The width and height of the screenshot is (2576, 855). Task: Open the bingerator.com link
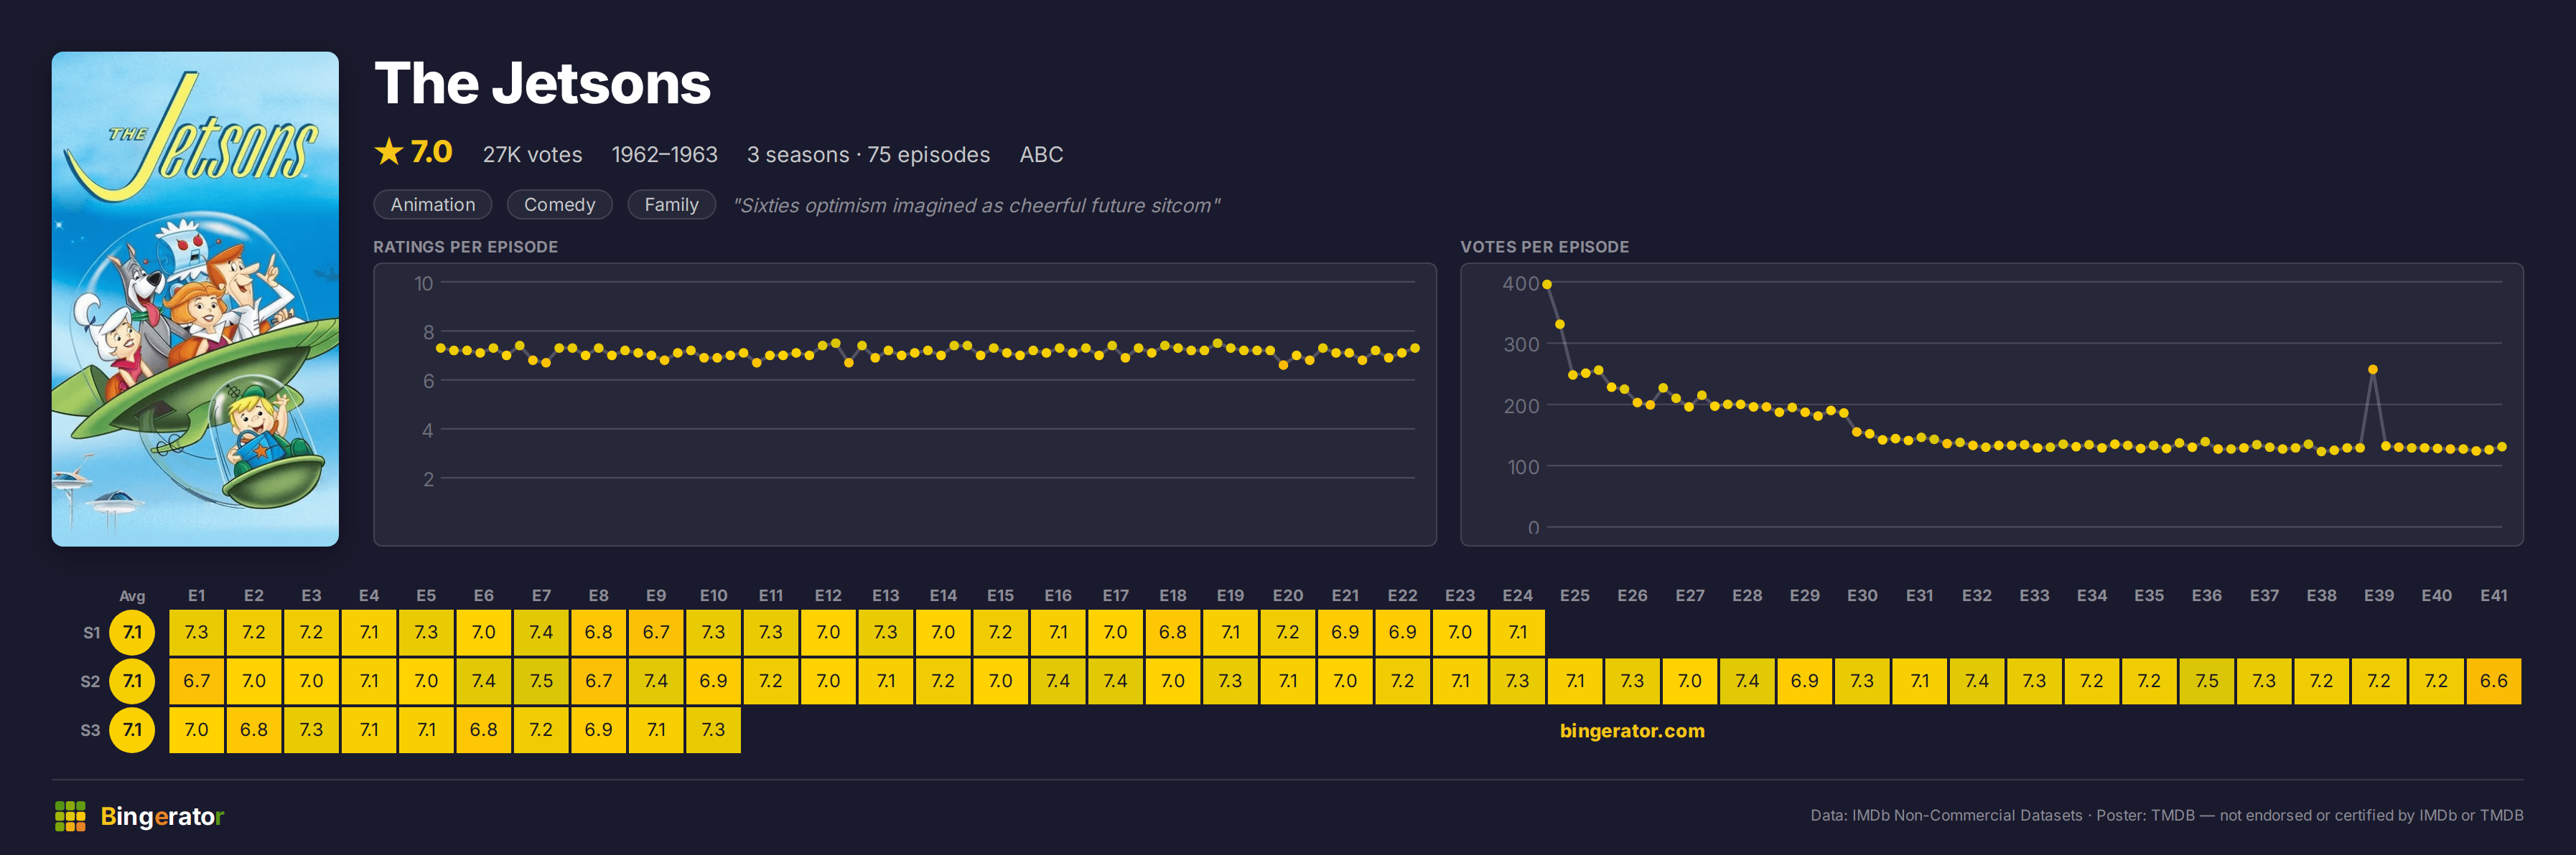click(x=1632, y=730)
